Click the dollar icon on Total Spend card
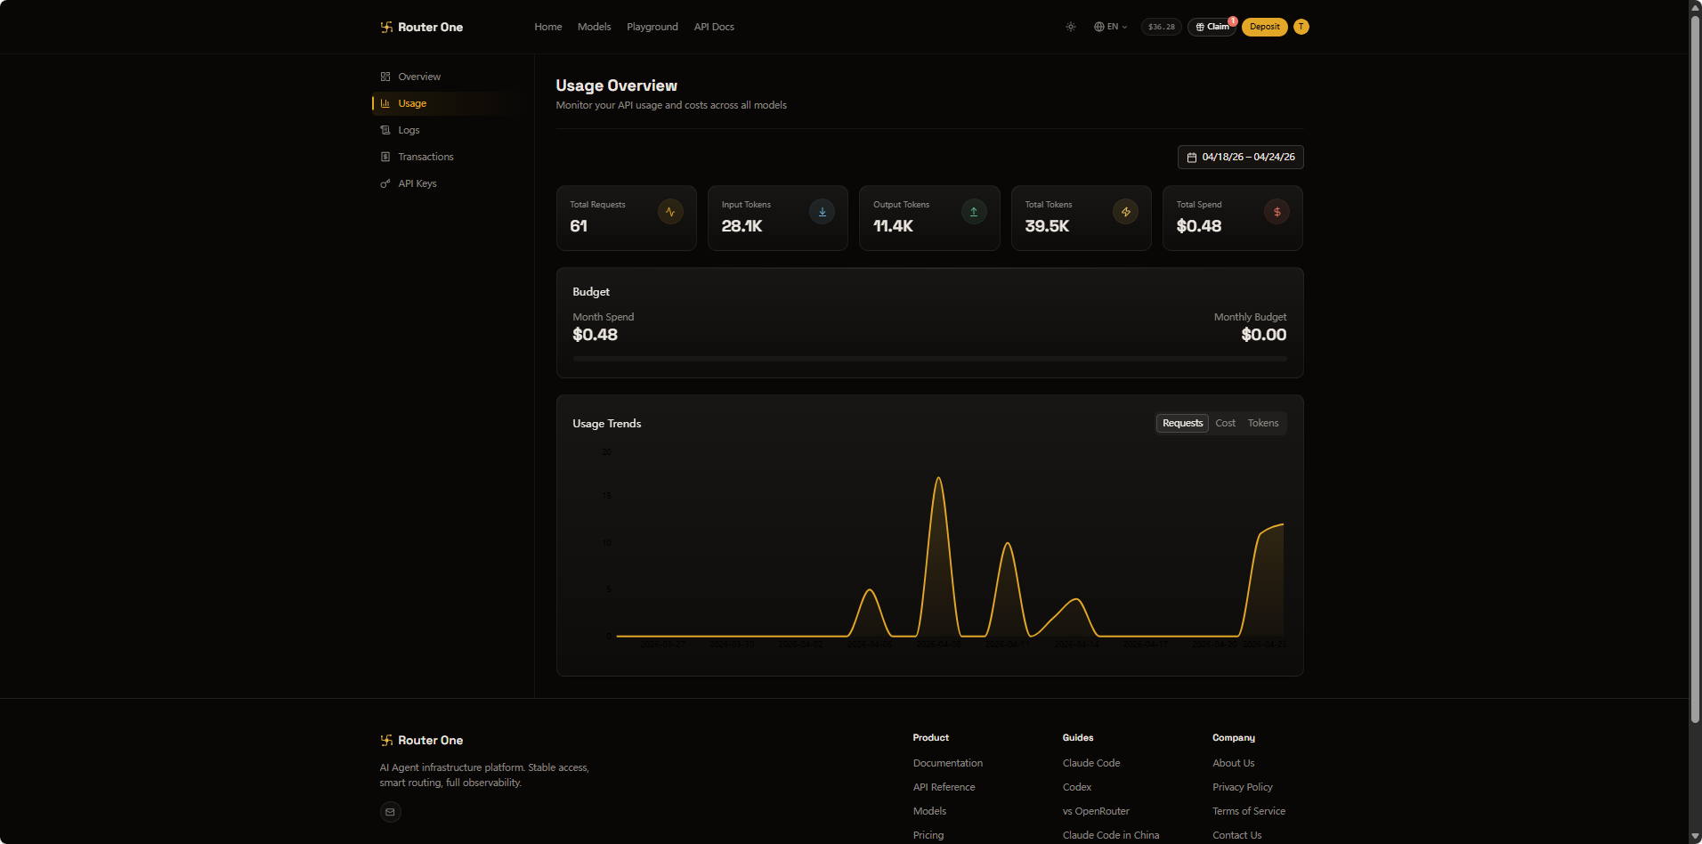1702x844 pixels. click(1276, 212)
